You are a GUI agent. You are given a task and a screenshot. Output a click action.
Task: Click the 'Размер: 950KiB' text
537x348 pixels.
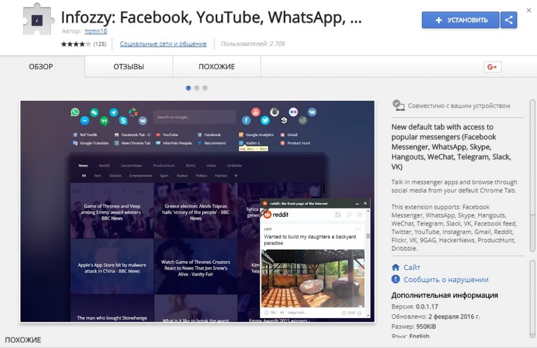pyautogui.click(x=414, y=327)
